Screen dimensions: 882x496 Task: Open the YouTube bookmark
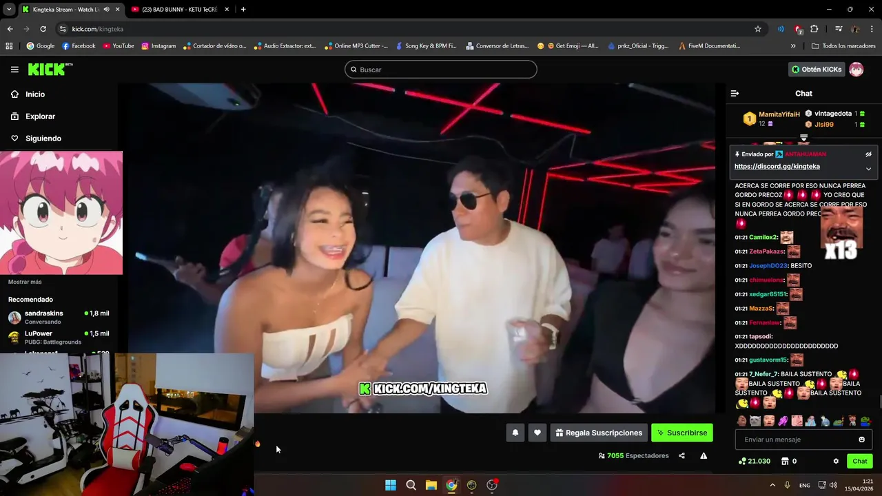point(119,46)
